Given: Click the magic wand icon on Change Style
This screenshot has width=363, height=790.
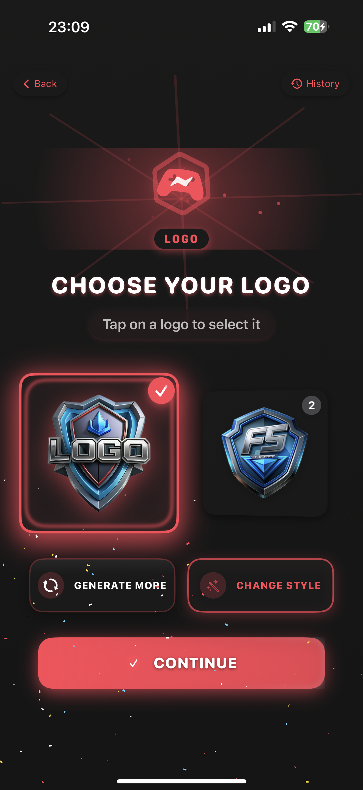Looking at the screenshot, I should point(213,585).
